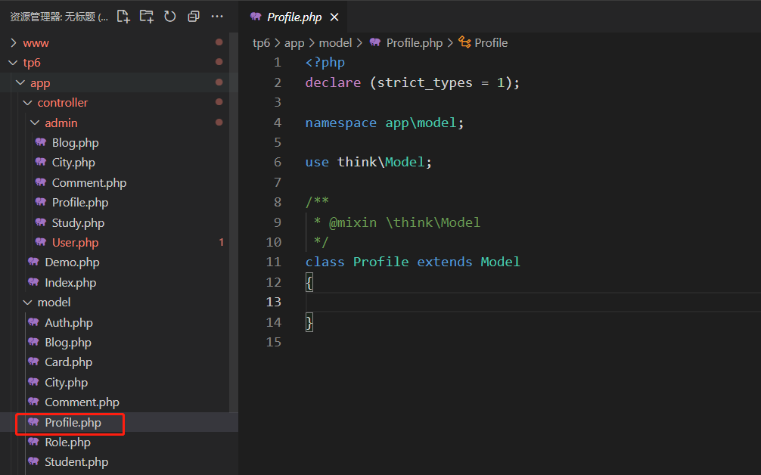The image size is (761, 475).
Task: Click the New File icon in explorer header
Action: coord(123,17)
